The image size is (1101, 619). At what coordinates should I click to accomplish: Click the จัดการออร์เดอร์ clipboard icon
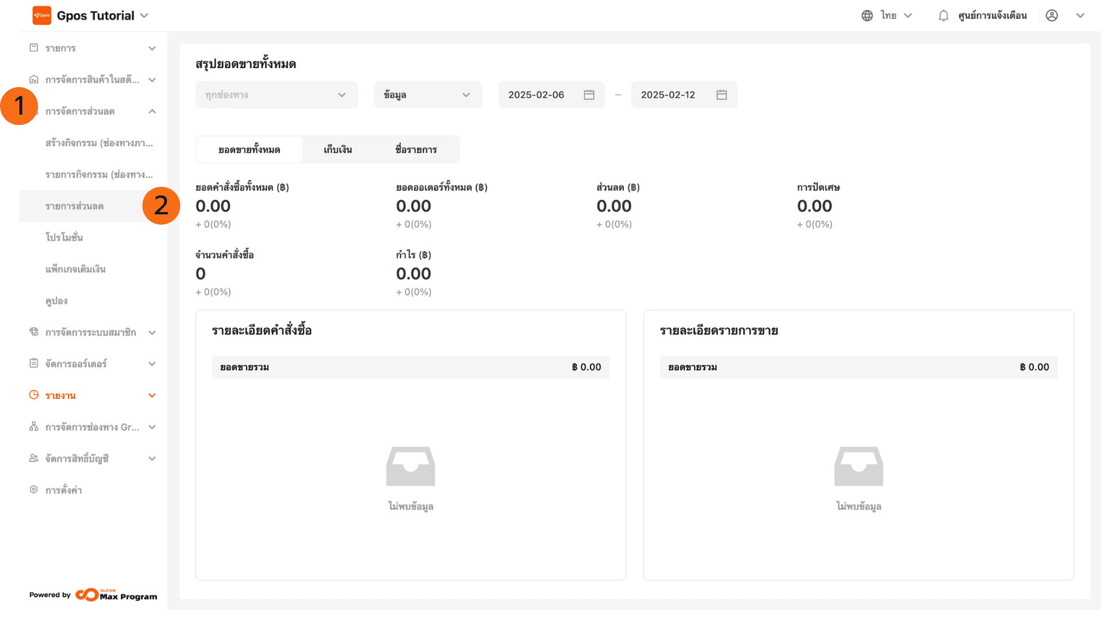[x=34, y=363]
